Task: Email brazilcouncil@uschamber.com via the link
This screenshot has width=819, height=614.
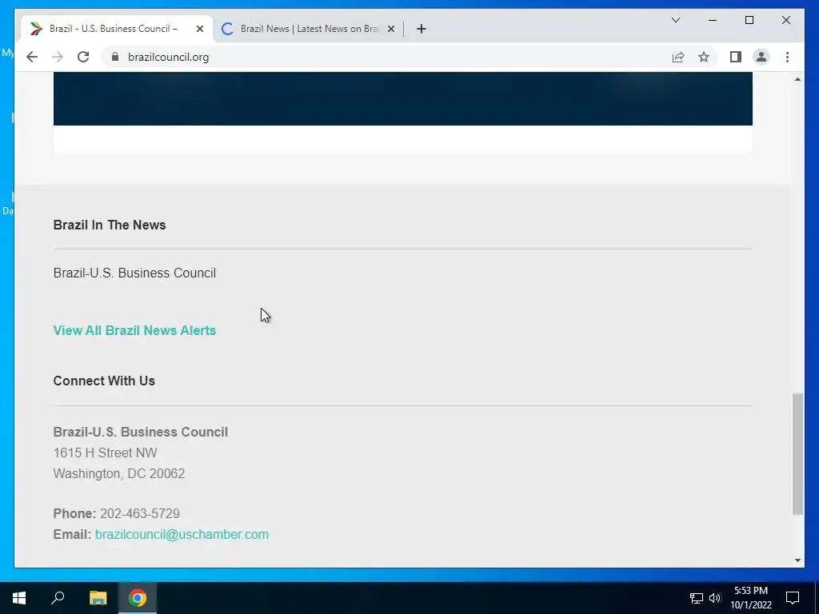Action: pyautogui.click(x=182, y=534)
